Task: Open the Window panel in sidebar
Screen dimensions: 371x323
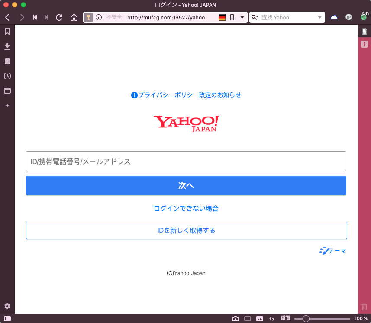Action: 7,91
